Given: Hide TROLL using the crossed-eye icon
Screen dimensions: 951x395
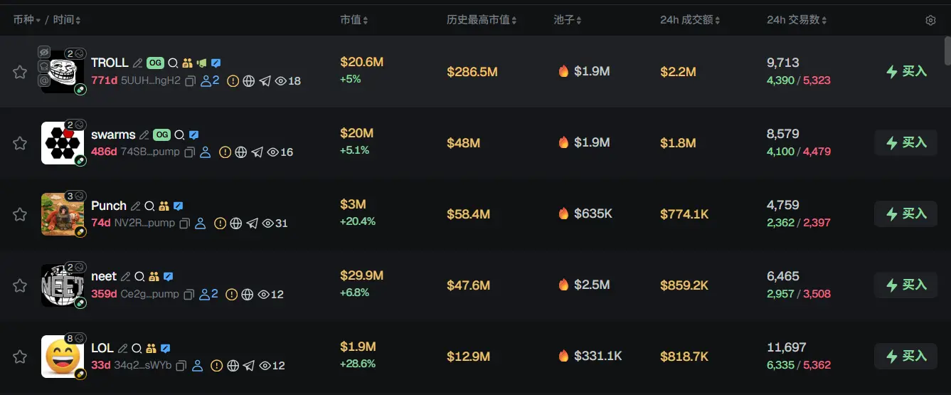Looking at the screenshot, I should point(44,53).
